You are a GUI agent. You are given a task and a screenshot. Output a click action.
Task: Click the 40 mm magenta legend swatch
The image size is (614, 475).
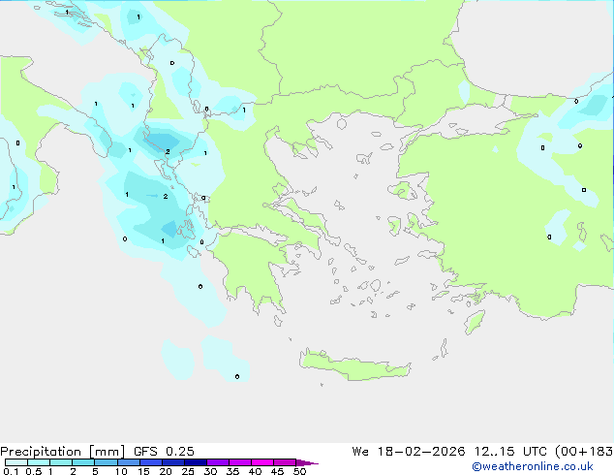point(262,462)
